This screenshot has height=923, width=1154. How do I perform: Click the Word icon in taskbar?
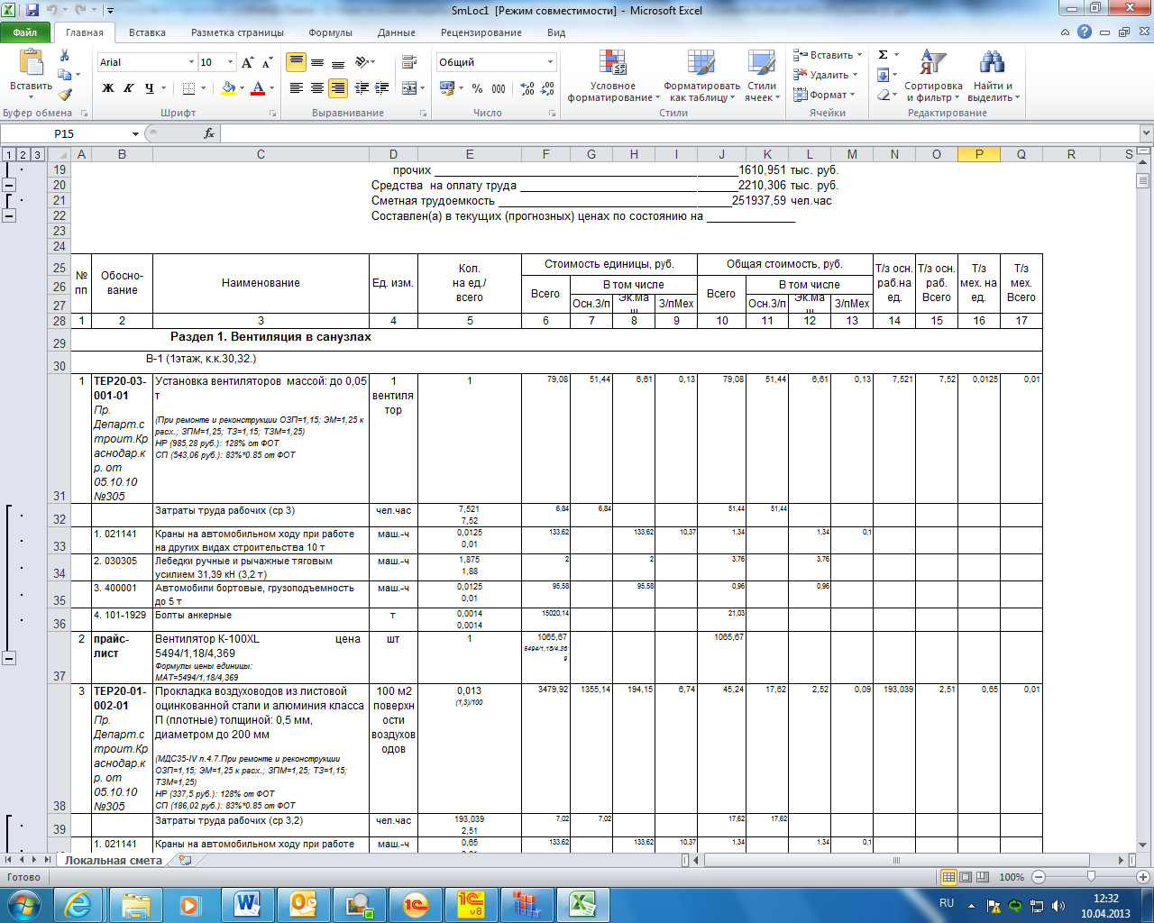point(245,903)
